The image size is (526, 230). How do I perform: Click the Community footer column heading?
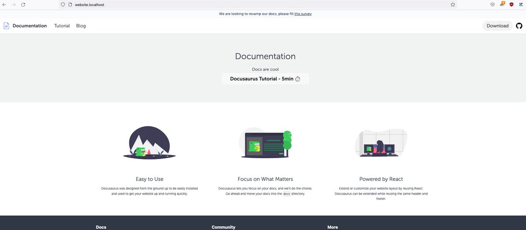point(224,227)
